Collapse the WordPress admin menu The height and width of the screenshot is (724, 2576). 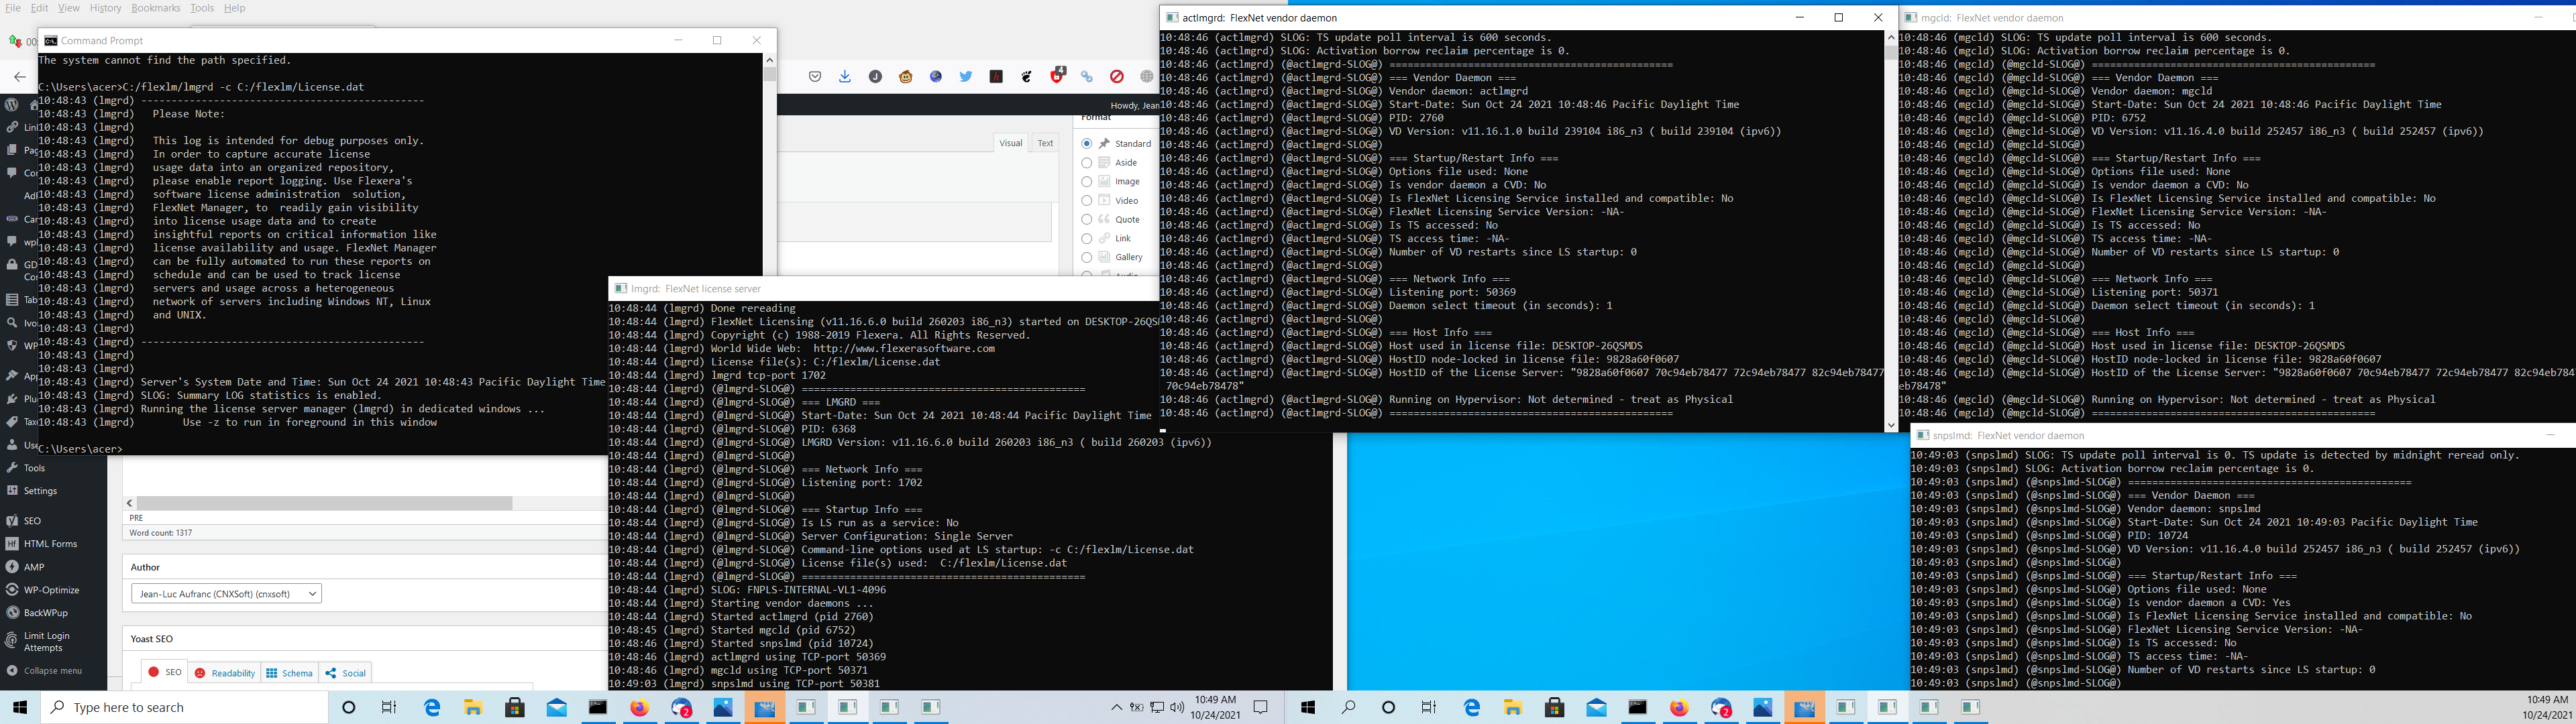(x=44, y=670)
